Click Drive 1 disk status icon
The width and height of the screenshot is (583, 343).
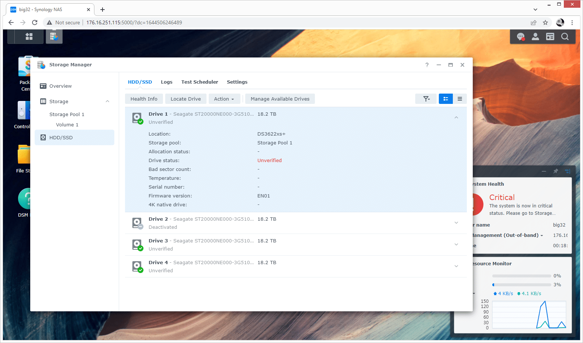[x=137, y=118]
